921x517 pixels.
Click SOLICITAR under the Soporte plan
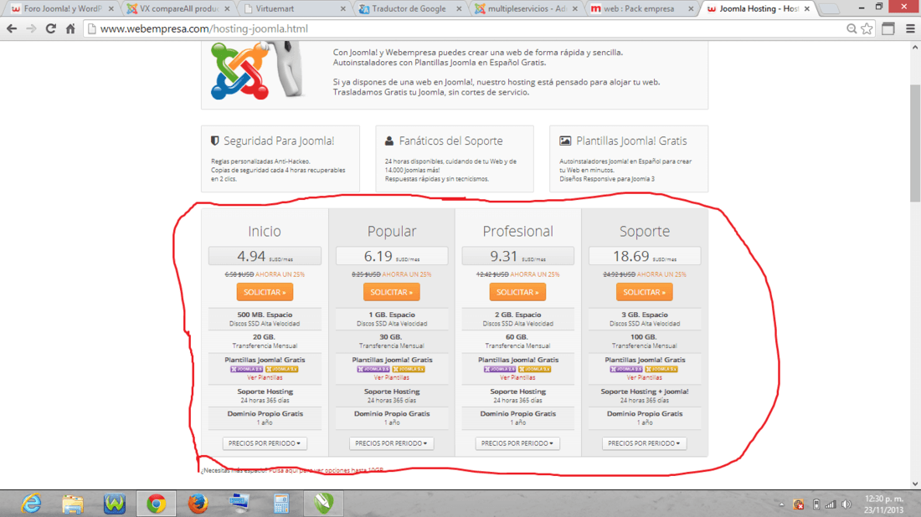pos(645,292)
